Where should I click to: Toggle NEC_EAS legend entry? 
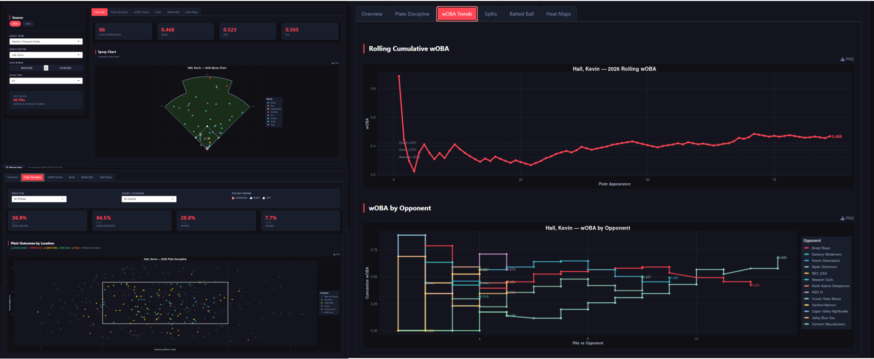pos(815,274)
